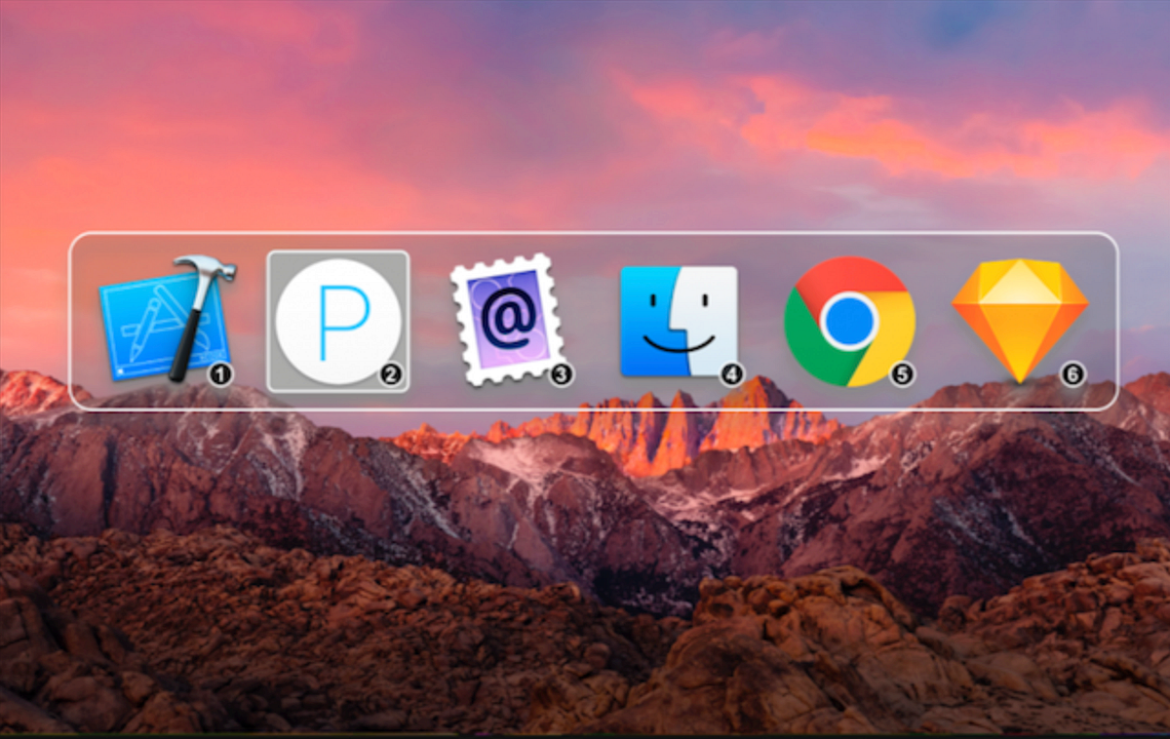Viewport: 1170px width, 739px height.
Task: Select the highlighted P app icon
Action: (338, 322)
